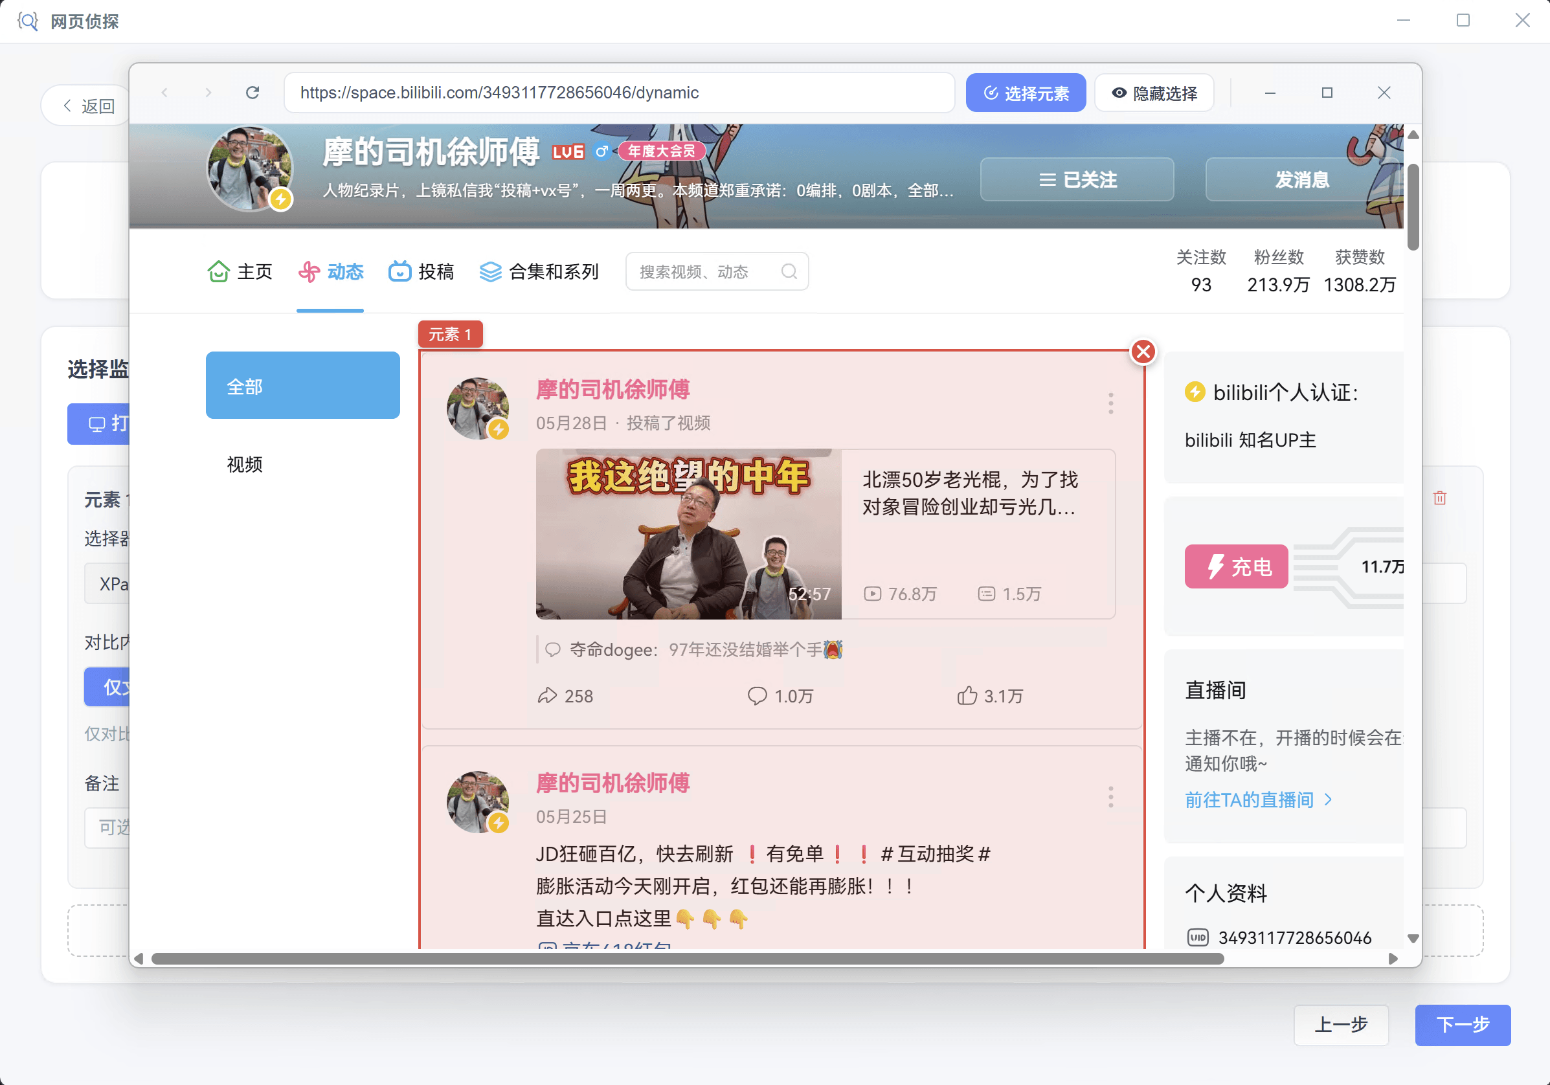Click video title 北漂50岁老光棍
Image resolution: width=1550 pixels, height=1085 pixels.
pos(970,493)
